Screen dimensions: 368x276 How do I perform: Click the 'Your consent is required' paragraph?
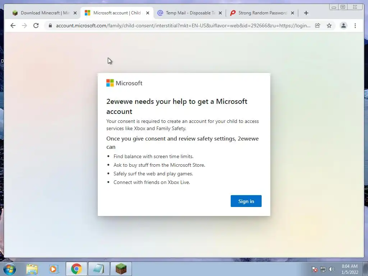coord(183,125)
